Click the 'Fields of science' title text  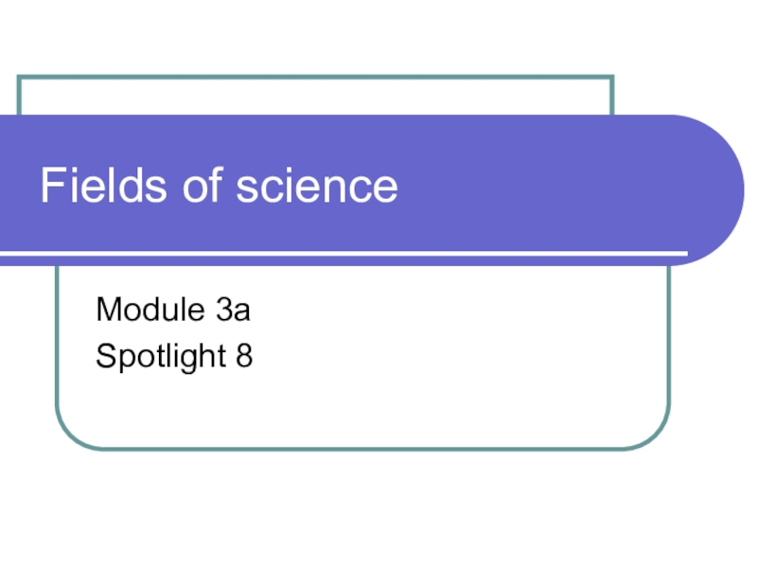pos(219,186)
